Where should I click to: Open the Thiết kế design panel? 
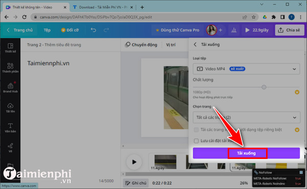pyautogui.click(x=10, y=48)
